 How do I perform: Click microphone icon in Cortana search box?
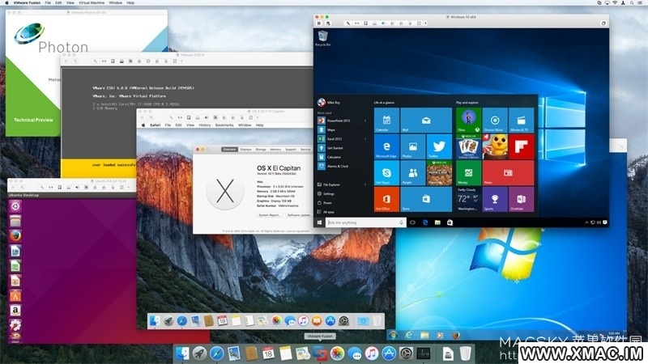(x=401, y=222)
